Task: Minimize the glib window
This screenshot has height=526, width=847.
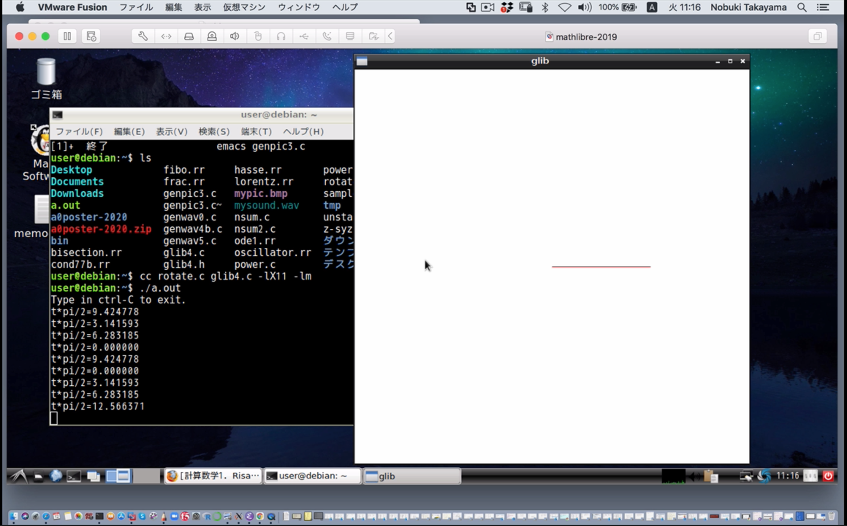Action: tap(718, 61)
